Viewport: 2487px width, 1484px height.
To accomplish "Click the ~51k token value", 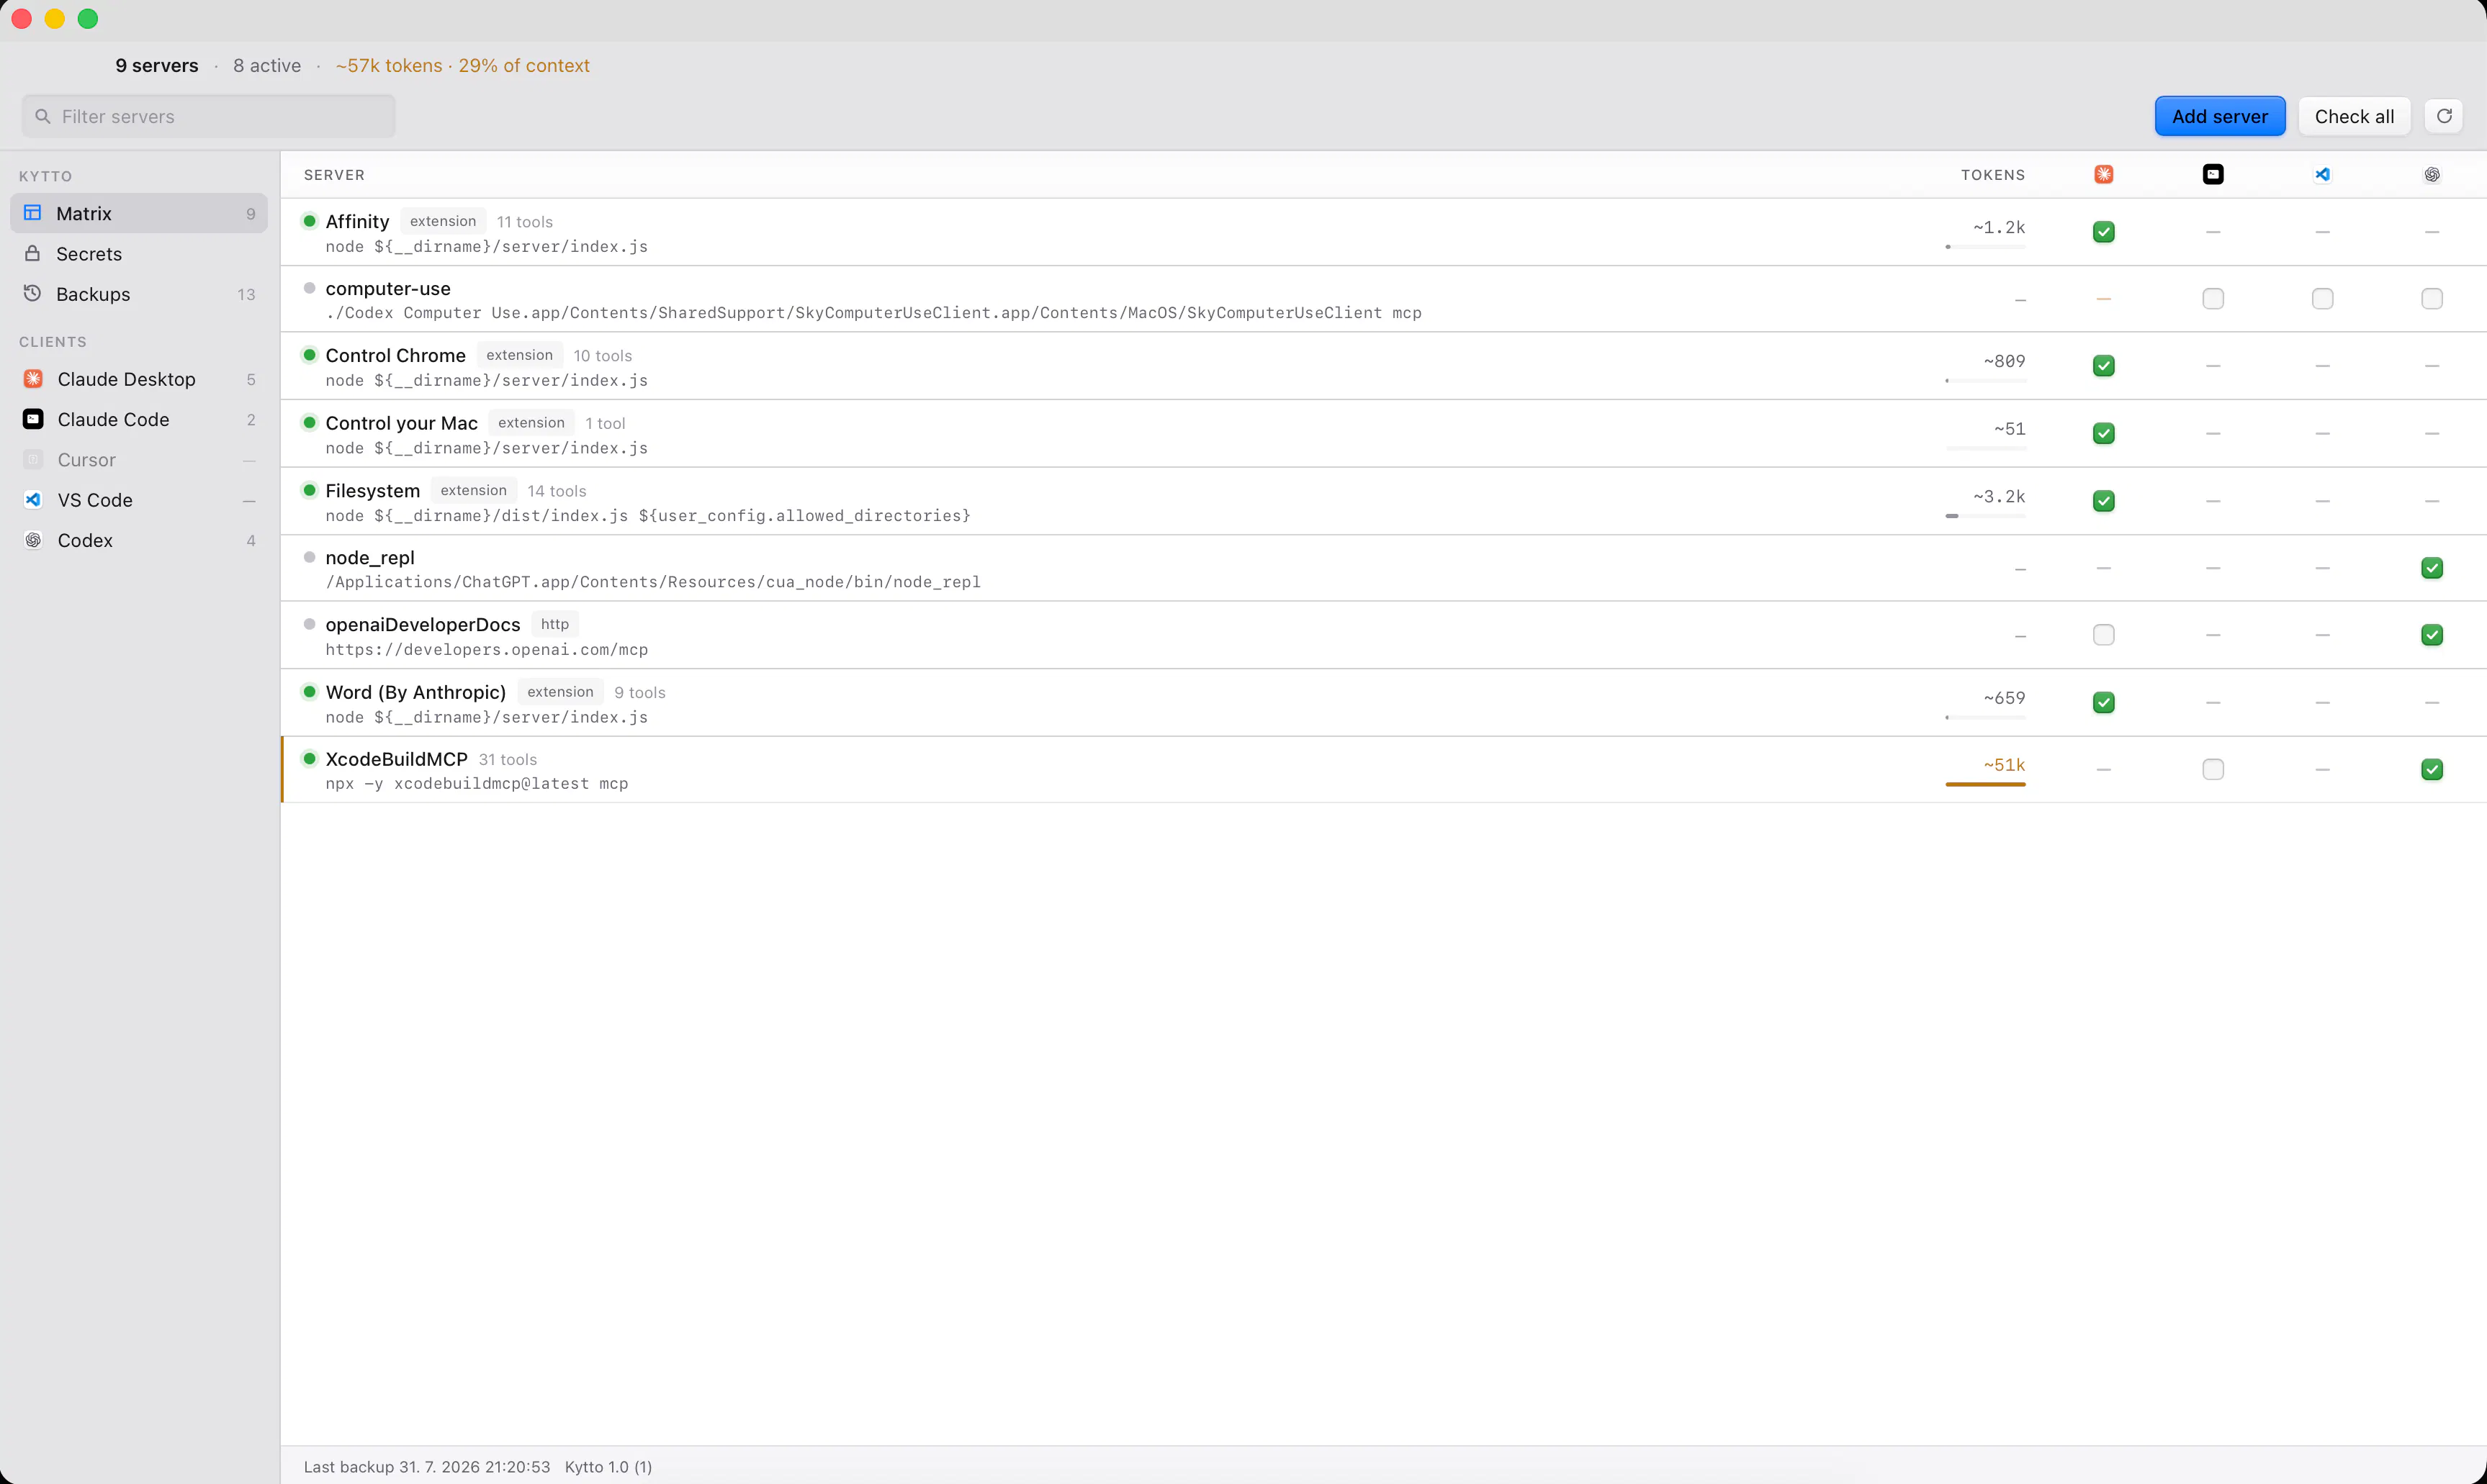I will tap(2004, 765).
